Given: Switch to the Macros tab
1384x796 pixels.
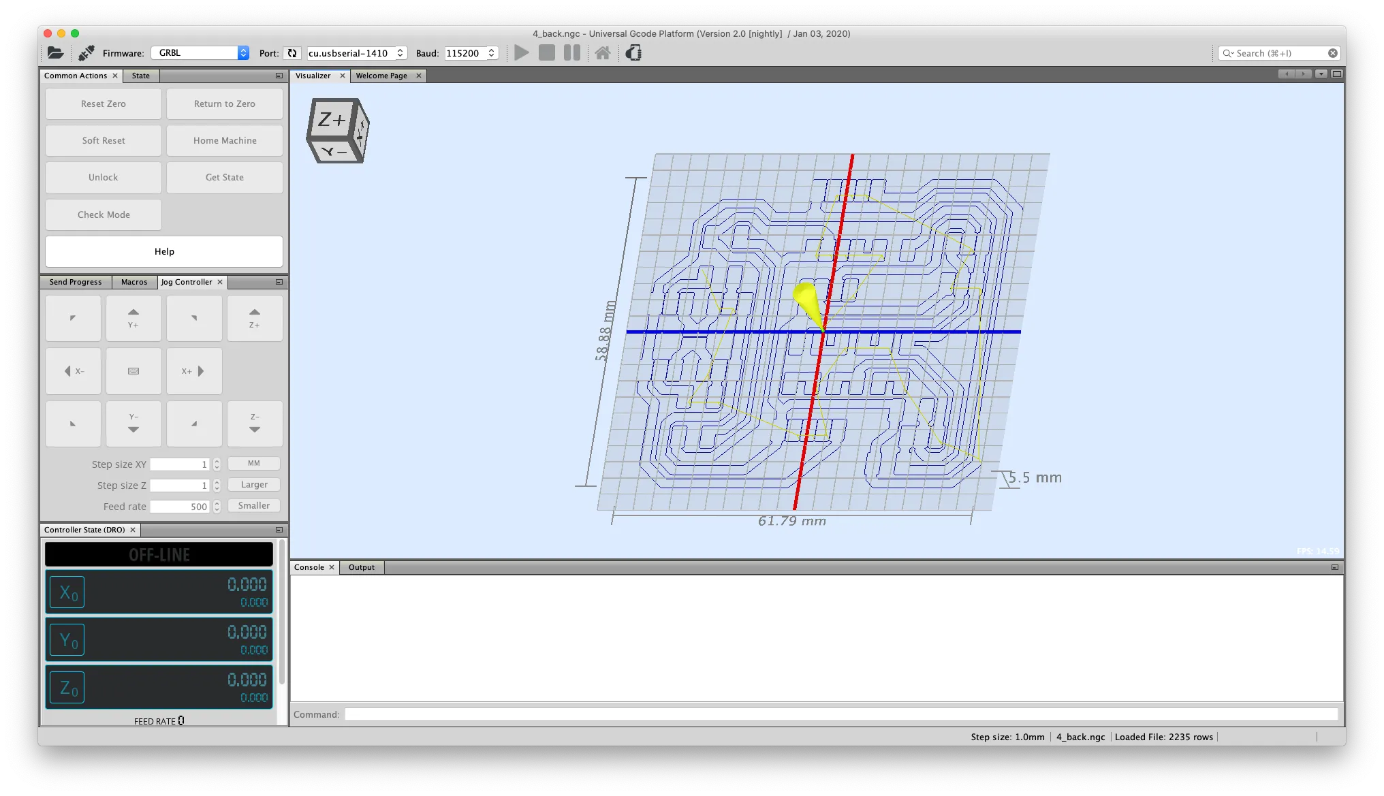Looking at the screenshot, I should click(133, 282).
